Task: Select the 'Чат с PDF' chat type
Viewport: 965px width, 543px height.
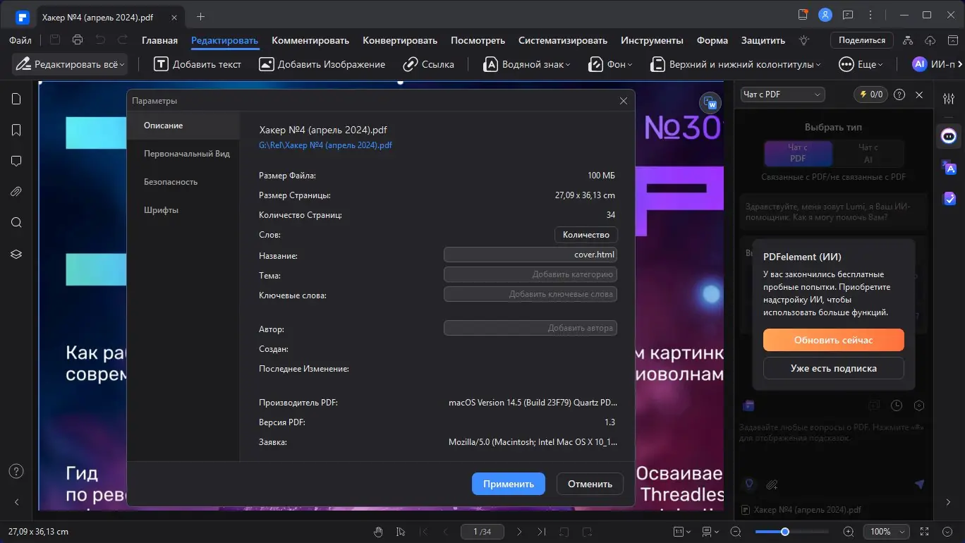Action: (x=798, y=153)
